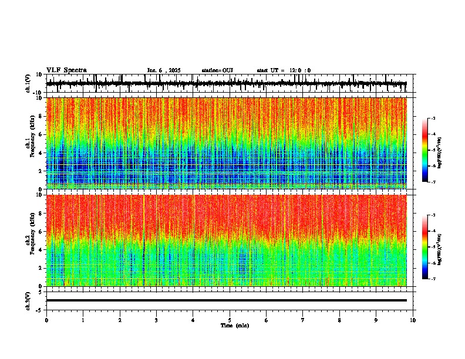
Task: Click the '10' tick on the time axis
Action: click(413, 320)
